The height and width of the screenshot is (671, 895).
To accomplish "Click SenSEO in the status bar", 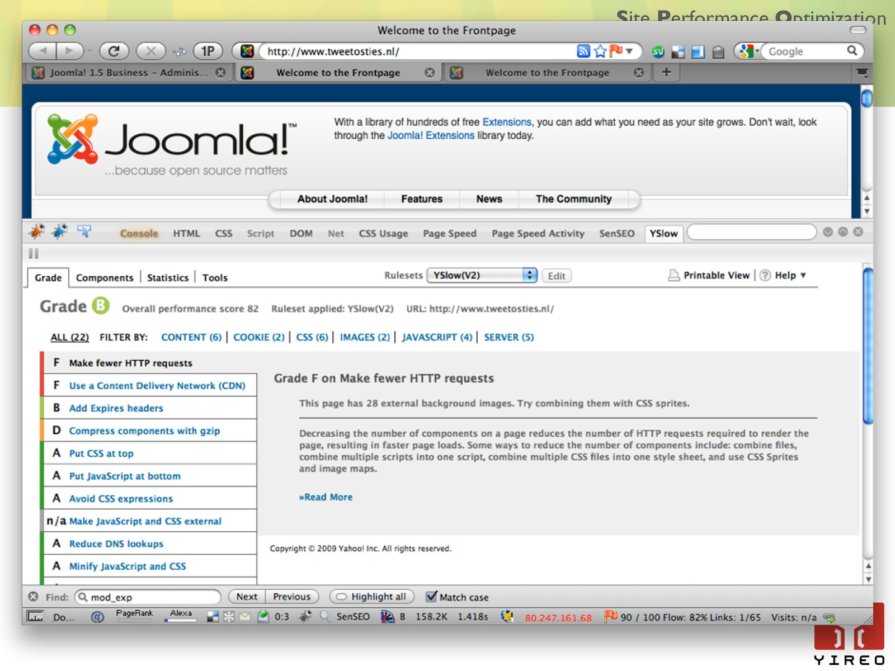I will click(353, 617).
